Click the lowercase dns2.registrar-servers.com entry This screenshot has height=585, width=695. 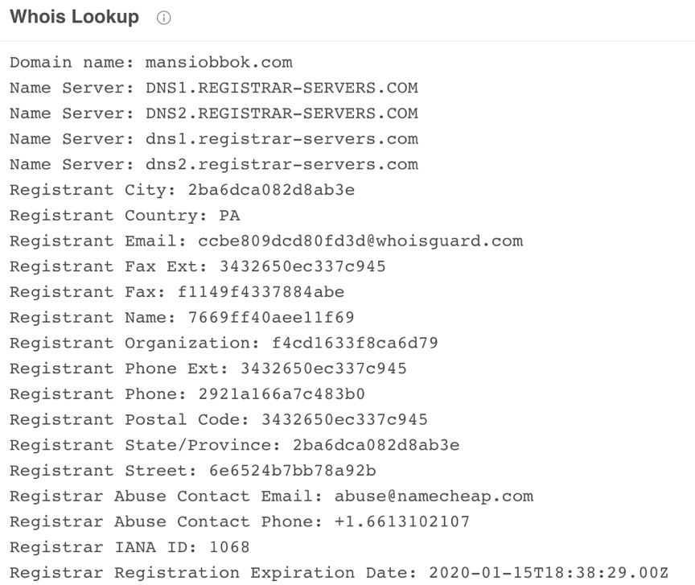[x=282, y=164]
